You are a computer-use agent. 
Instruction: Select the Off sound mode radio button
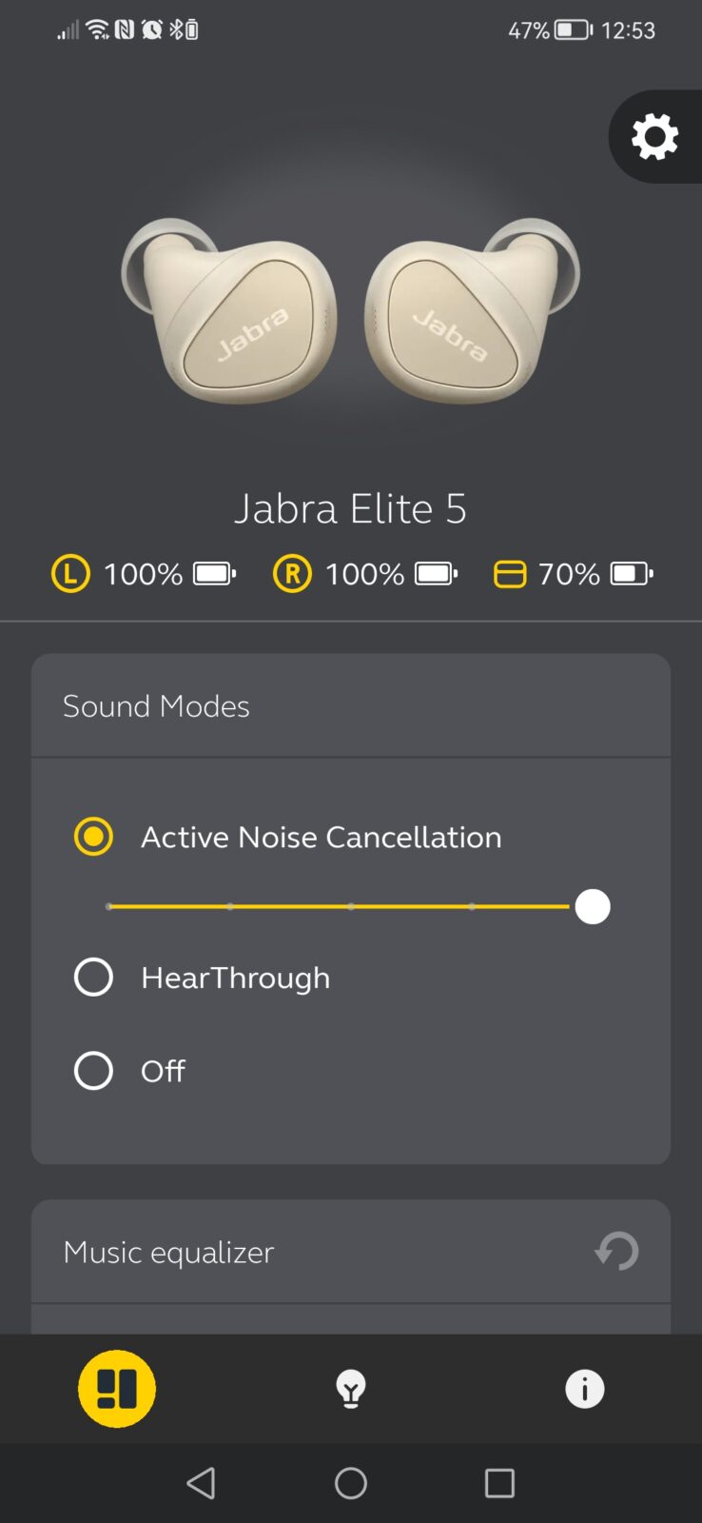pos(93,1071)
